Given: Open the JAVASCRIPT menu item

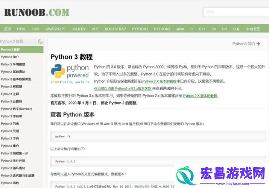Looking at the screenshot, I should point(56,29).
